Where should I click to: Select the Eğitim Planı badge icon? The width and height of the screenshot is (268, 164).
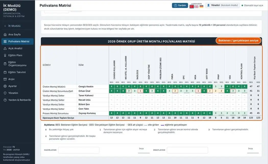click(5, 55)
